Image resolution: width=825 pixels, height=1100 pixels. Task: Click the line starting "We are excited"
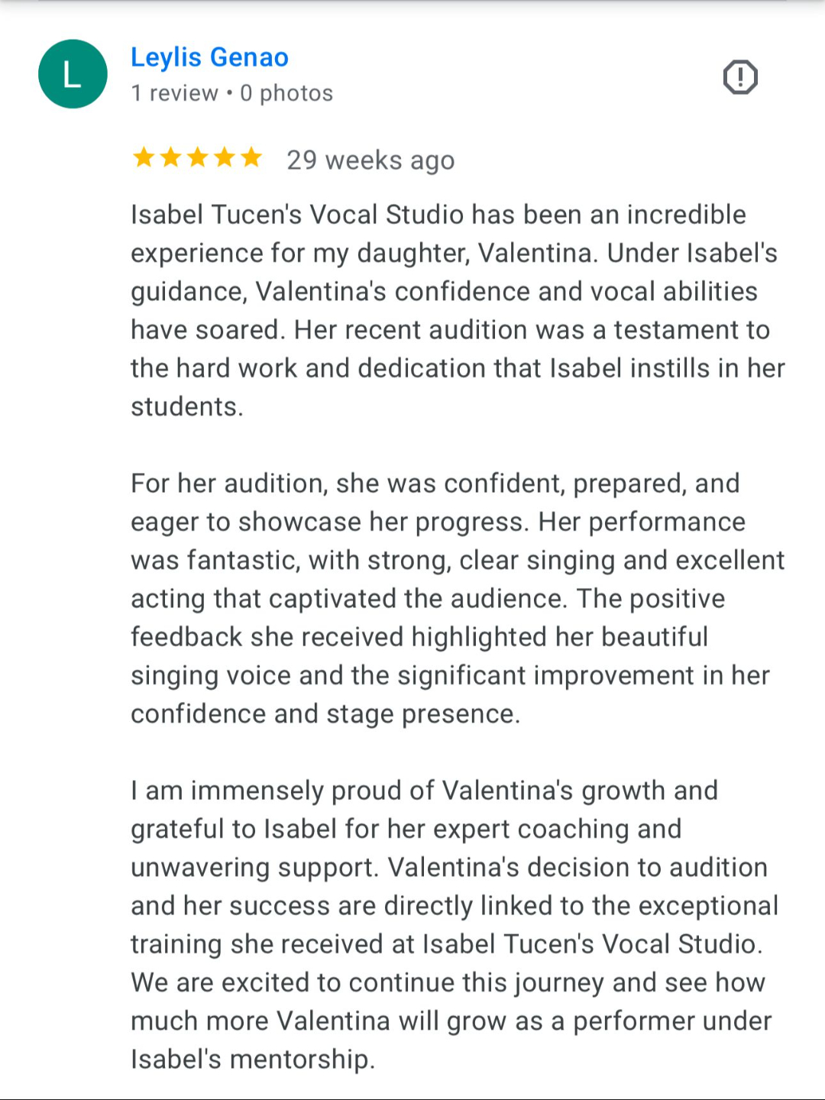[448, 982]
